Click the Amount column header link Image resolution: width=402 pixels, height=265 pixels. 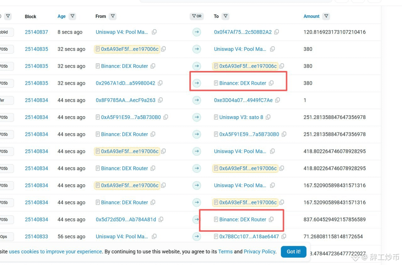[x=312, y=16]
